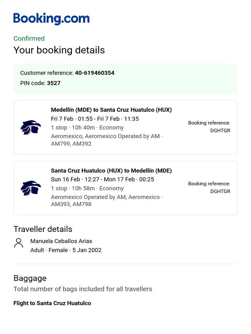The height and width of the screenshot is (334, 251).
Task: Click the traveller person icon
Action: pos(19,243)
